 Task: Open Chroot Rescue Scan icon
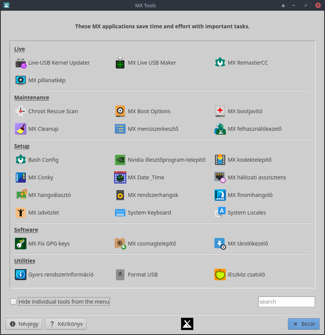point(21,111)
